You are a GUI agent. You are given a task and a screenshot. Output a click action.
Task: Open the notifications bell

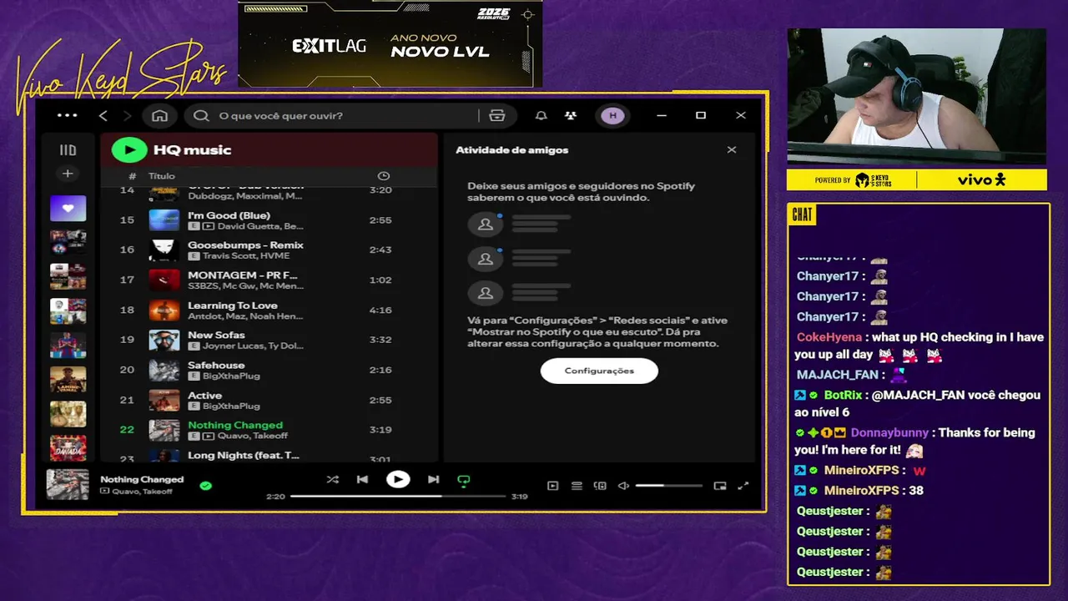coord(541,115)
